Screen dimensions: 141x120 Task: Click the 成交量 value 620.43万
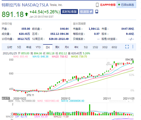click(x=24, y=34)
